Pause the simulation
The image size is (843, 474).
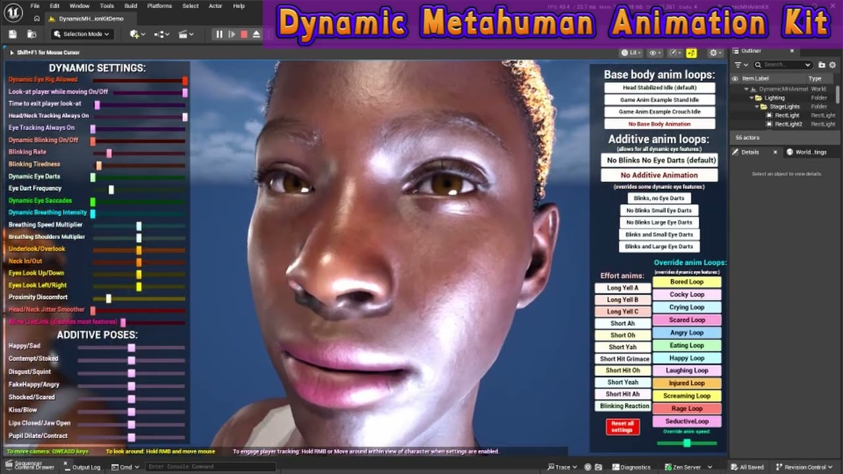coord(219,34)
